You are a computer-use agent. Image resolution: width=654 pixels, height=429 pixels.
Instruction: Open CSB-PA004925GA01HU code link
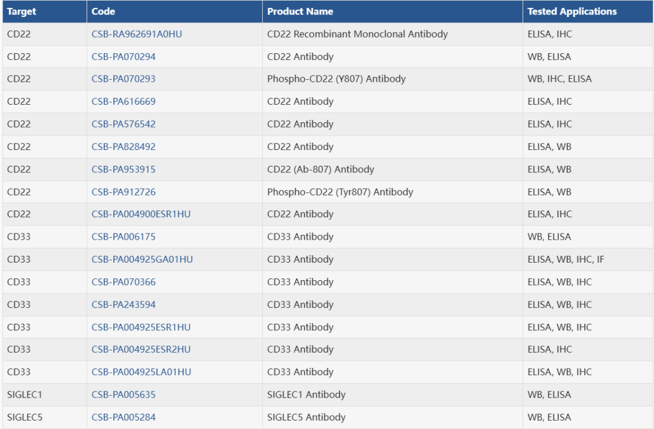coord(142,260)
